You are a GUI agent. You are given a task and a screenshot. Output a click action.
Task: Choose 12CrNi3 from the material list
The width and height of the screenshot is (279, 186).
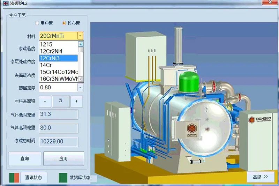coord(58,58)
